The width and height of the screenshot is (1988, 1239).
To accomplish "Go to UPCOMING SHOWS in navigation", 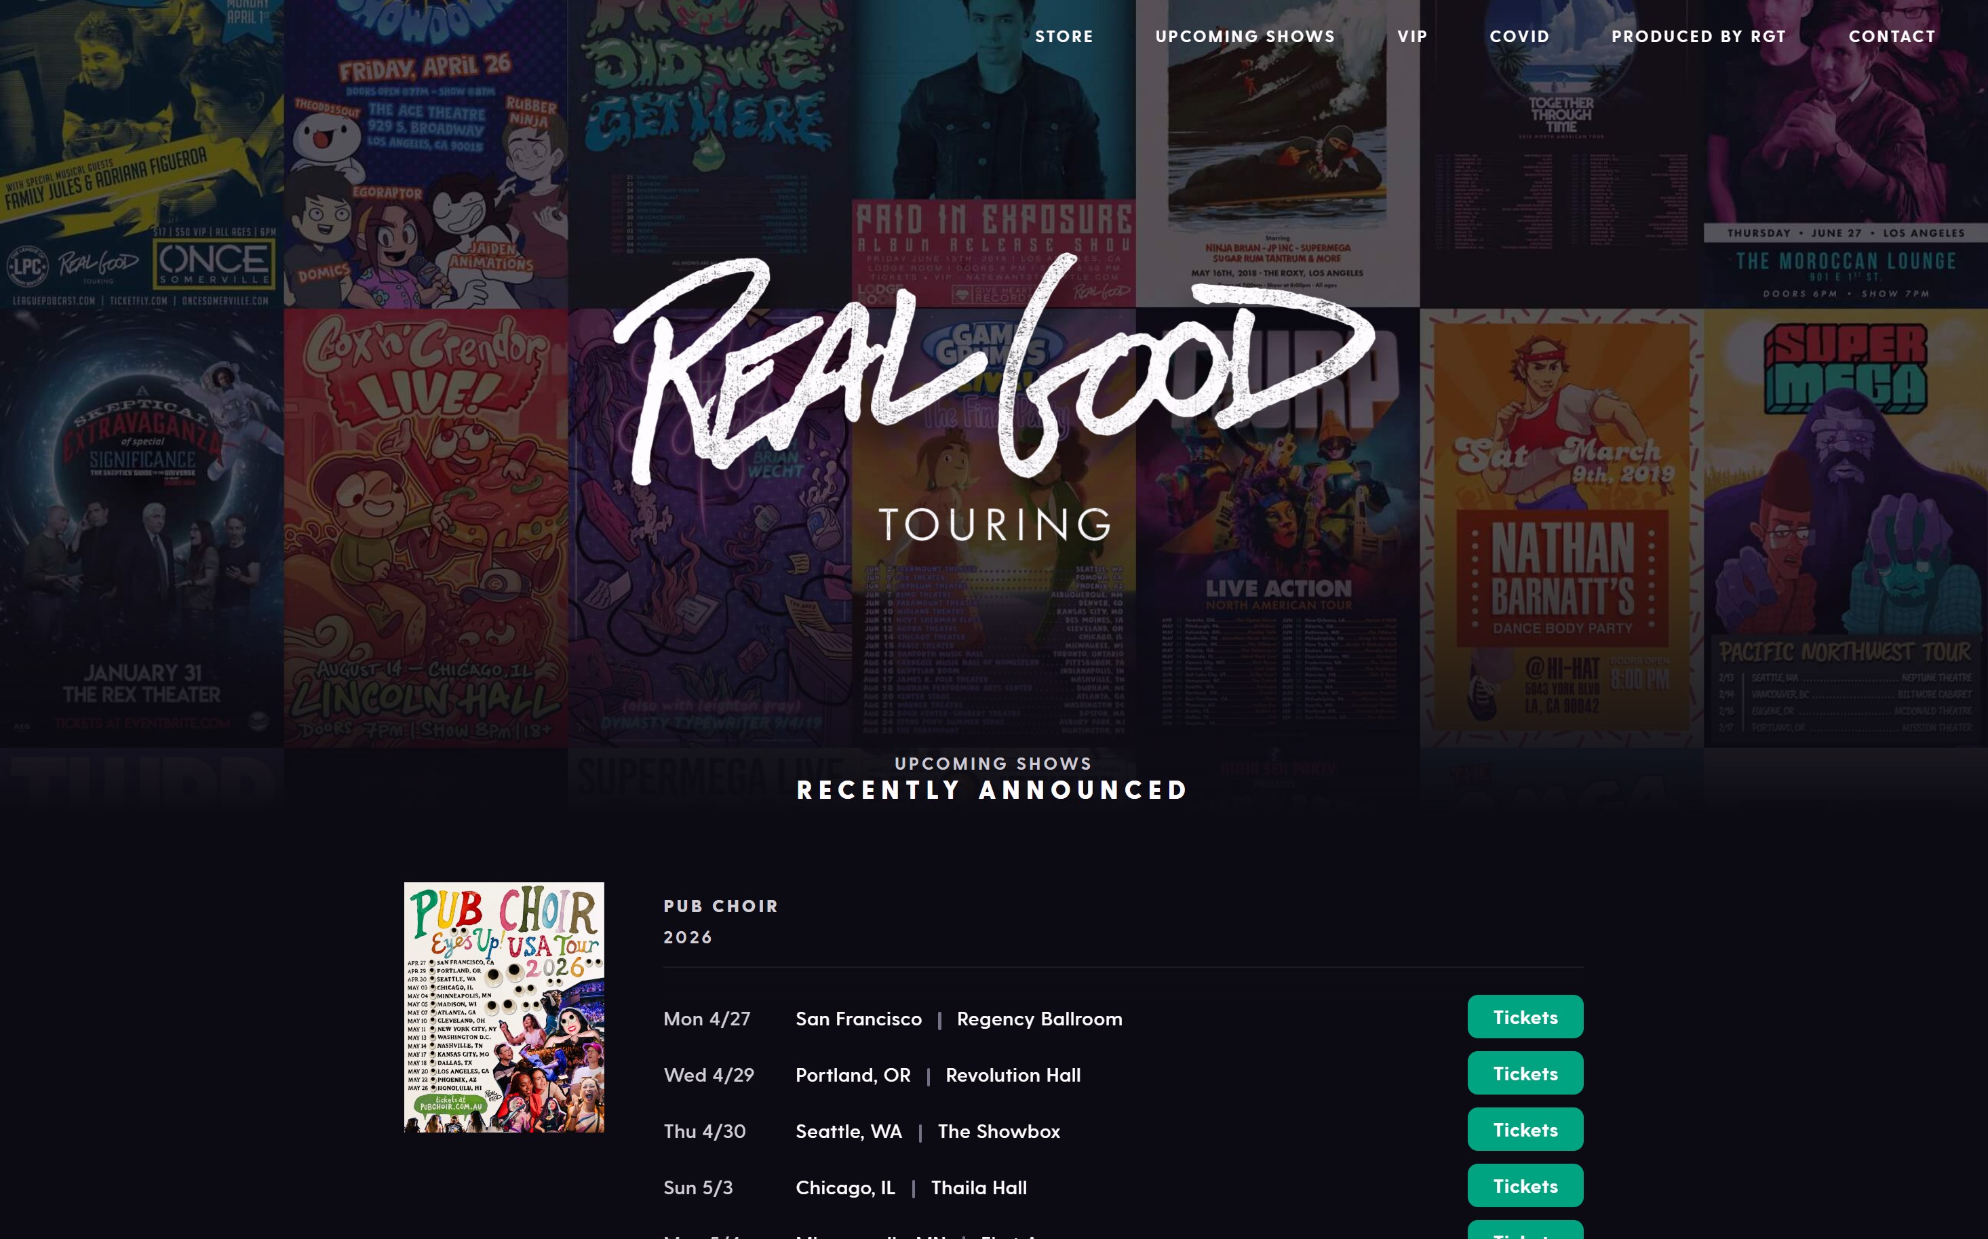I will pos(1245,36).
